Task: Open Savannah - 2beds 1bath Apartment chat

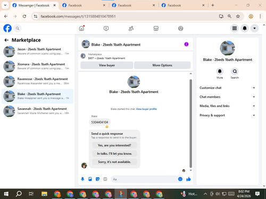Action: point(37,111)
